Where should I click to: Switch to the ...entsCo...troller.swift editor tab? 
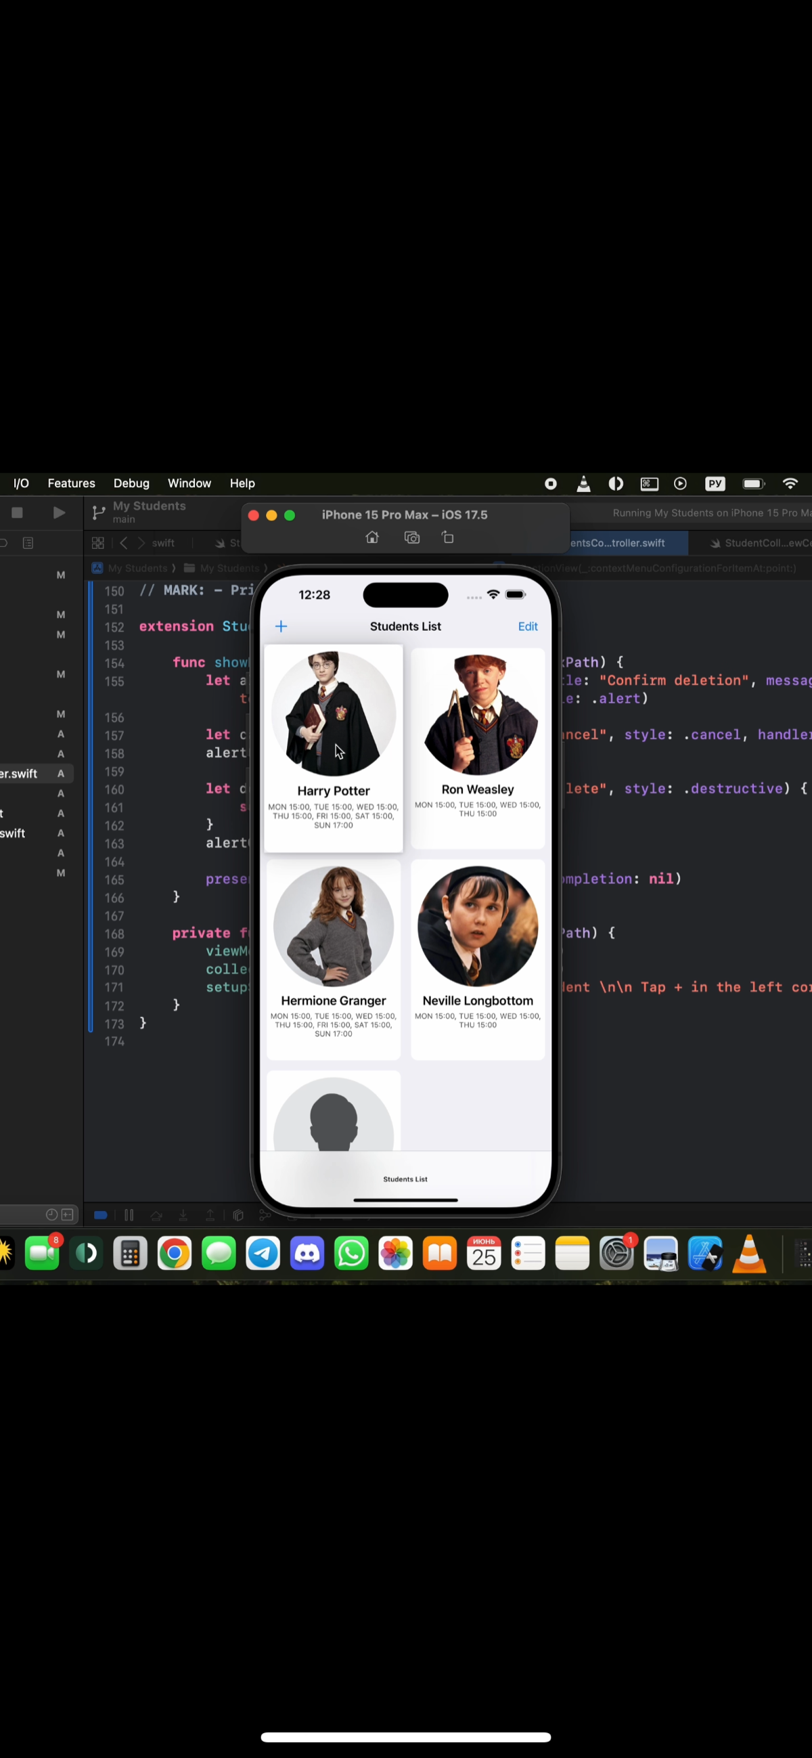coord(617,542)
